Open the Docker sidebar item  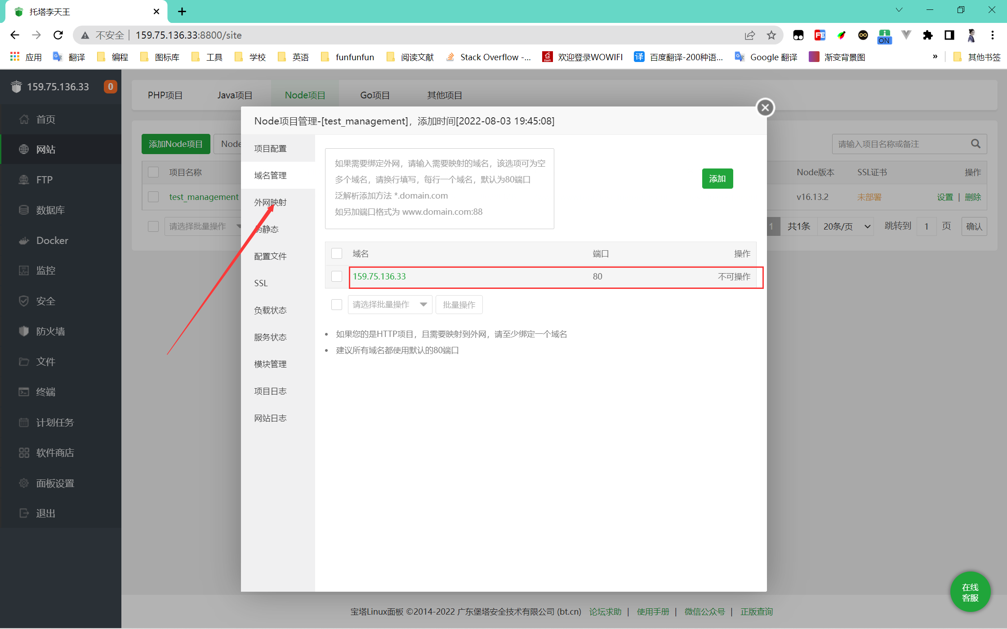point(52,240)
